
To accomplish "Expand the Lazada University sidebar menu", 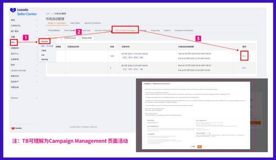I will 37,71.
